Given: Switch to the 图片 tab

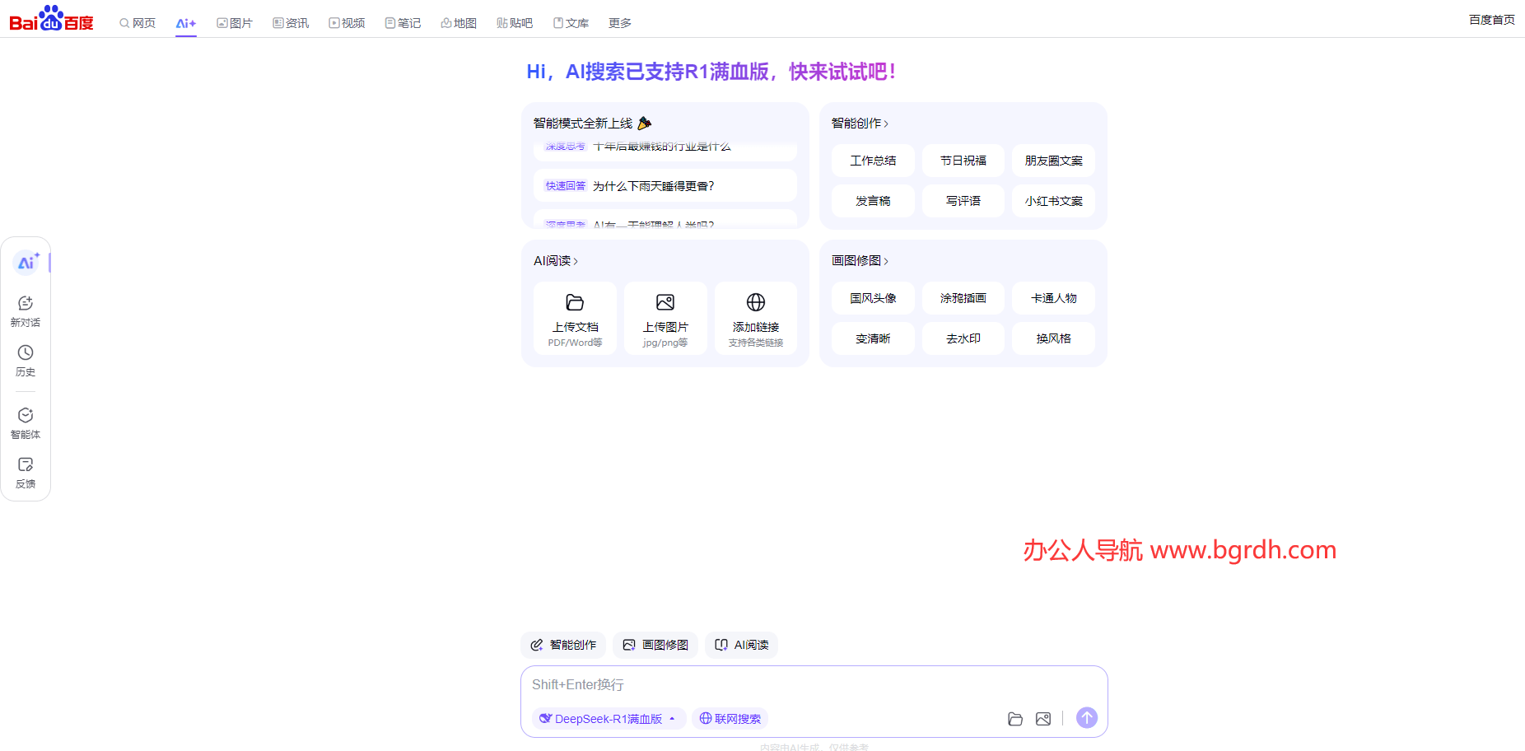Looking at the screenshot, I should coord(235,23).
